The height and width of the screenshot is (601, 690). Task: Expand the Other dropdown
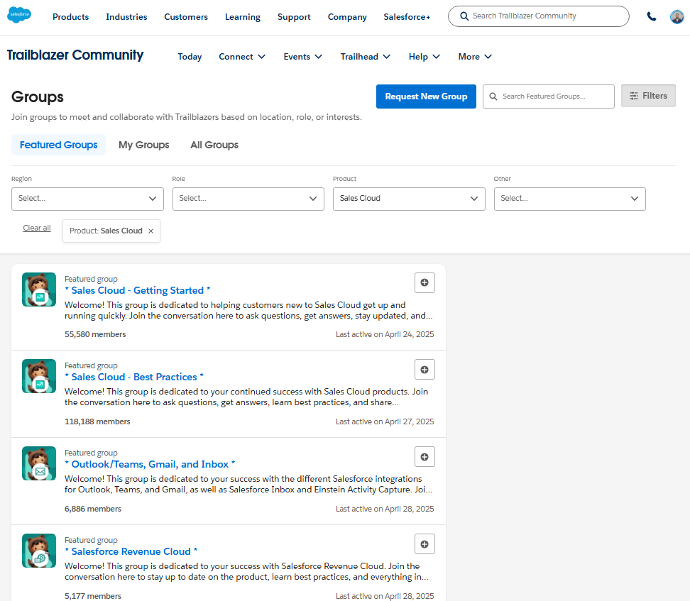569,199
